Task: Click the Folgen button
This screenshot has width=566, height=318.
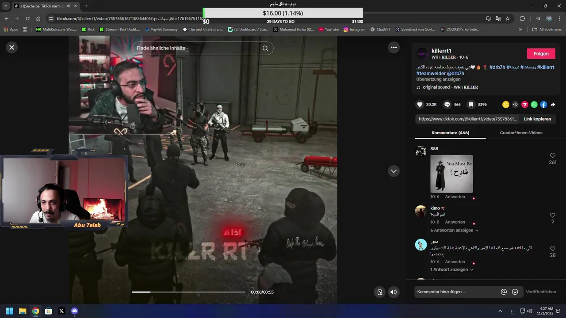Action: [x=541, y=53]
